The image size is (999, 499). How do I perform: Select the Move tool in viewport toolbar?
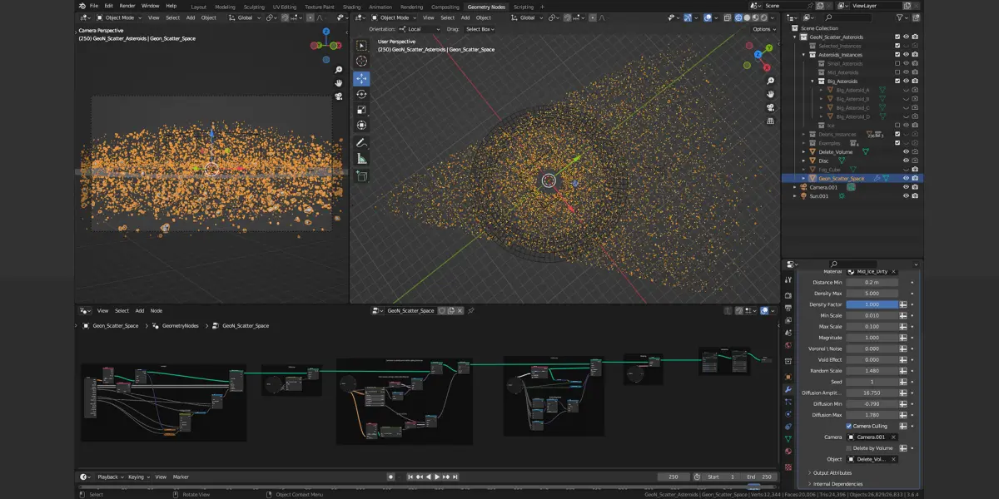(361, 79)
